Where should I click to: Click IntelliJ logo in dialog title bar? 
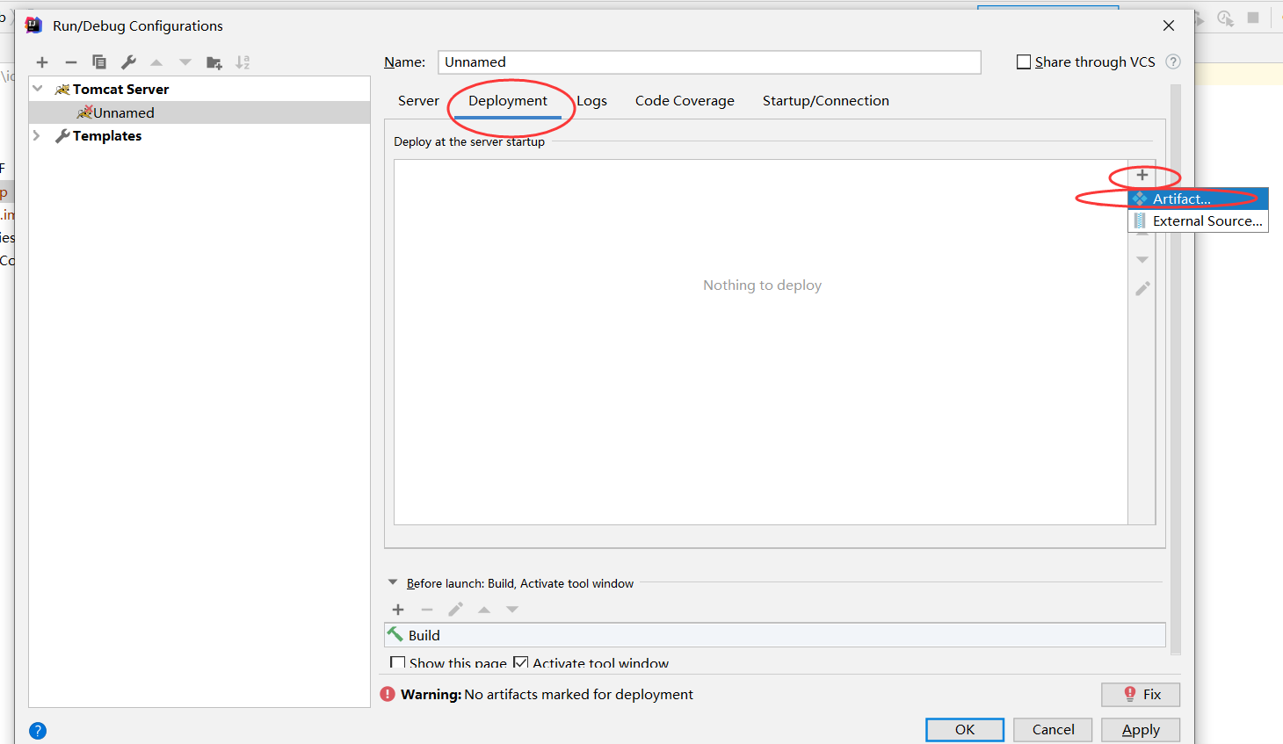tap(33, 25)
